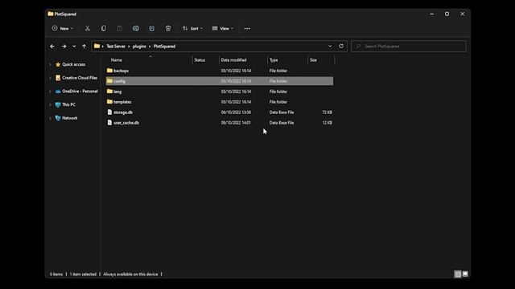Click the backups folder icon

[x=109, y=71]
